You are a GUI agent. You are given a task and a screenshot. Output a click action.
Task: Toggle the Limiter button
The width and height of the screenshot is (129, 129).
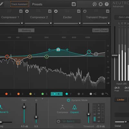[x=121, y=100]
